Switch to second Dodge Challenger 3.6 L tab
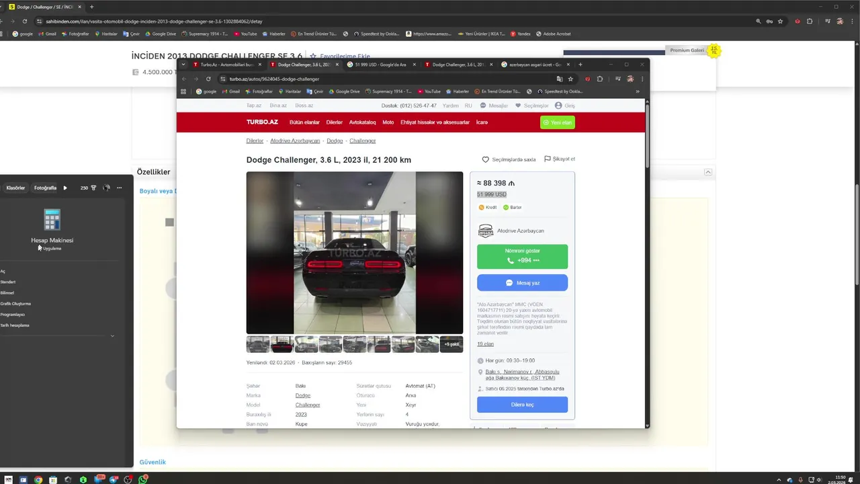The width and height of the screenshot is (860, 484). click(x=458, y=65)
